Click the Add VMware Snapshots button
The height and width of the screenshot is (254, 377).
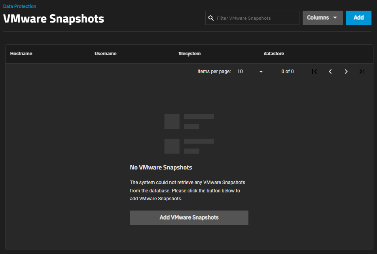(x=189, y=218)
